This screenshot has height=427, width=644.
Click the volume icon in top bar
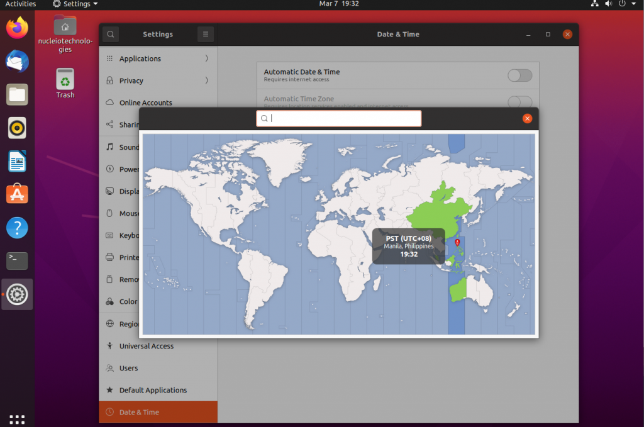pyautogui.click(x=608, y=4)
